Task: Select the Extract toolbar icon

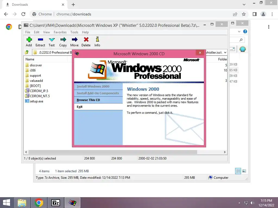Action: pos(40,42)
